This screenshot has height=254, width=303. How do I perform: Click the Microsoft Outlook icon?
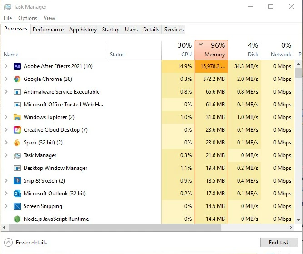pyautogui.click(x=17, y=194)
